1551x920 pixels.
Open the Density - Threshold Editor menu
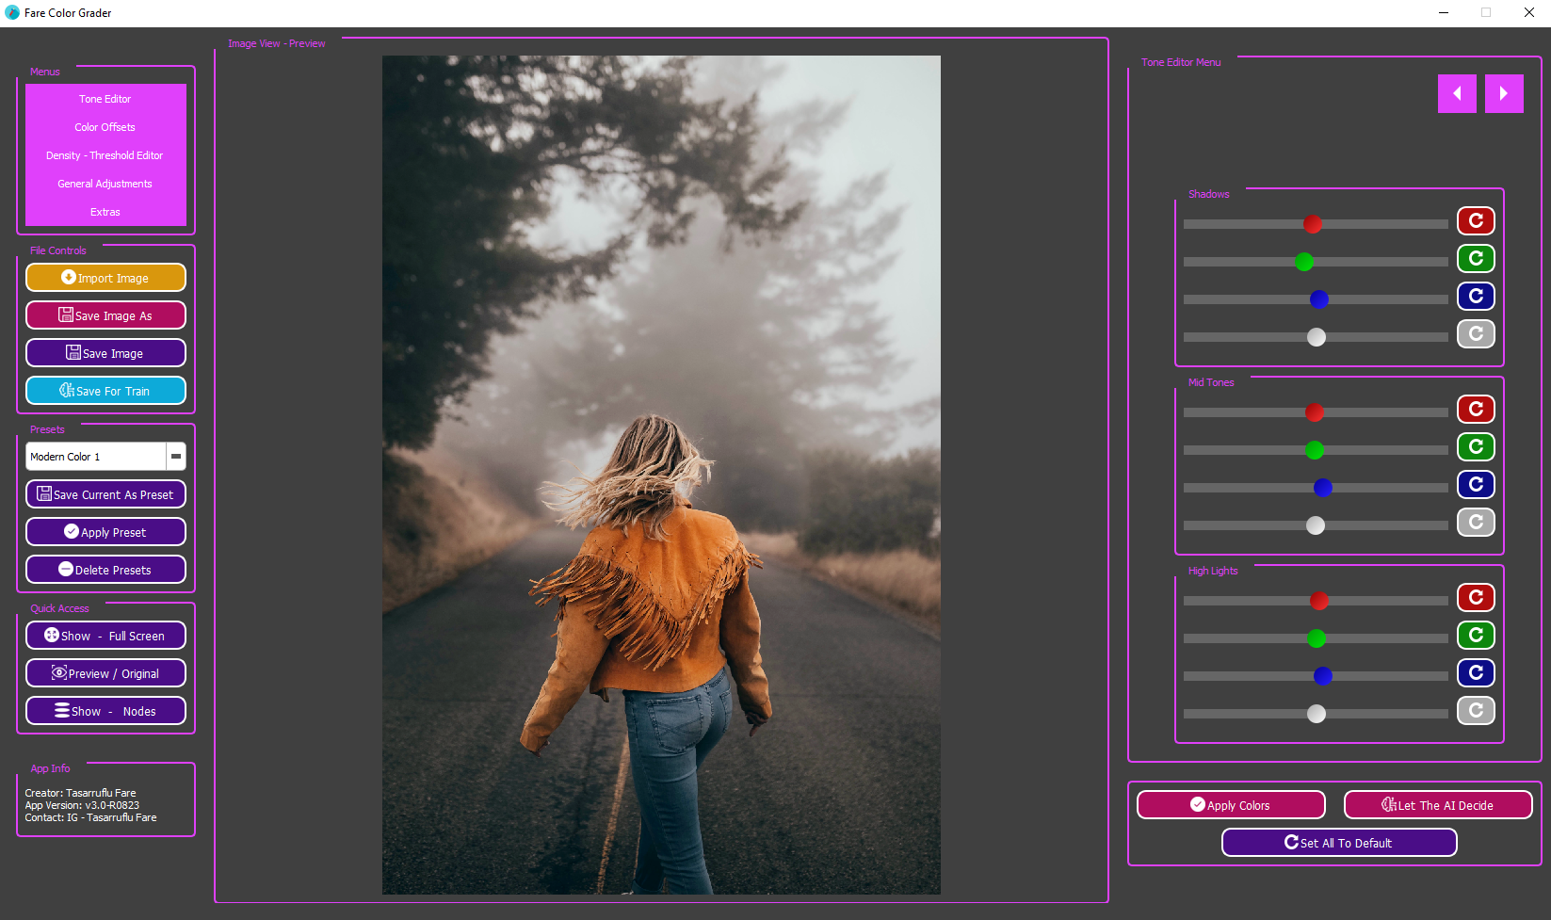[105, 154]
